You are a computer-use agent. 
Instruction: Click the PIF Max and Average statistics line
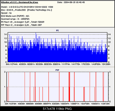[x=21, y=25]
